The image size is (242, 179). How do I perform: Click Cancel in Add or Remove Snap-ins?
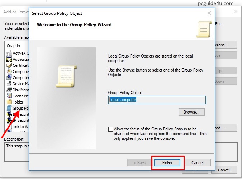point(224,170)
